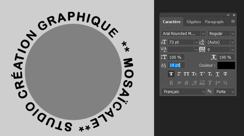The height and width of the screenshot is (136, 244).
Task: Toggle Faux Bold text style
Action: click(x=171, y=74)
